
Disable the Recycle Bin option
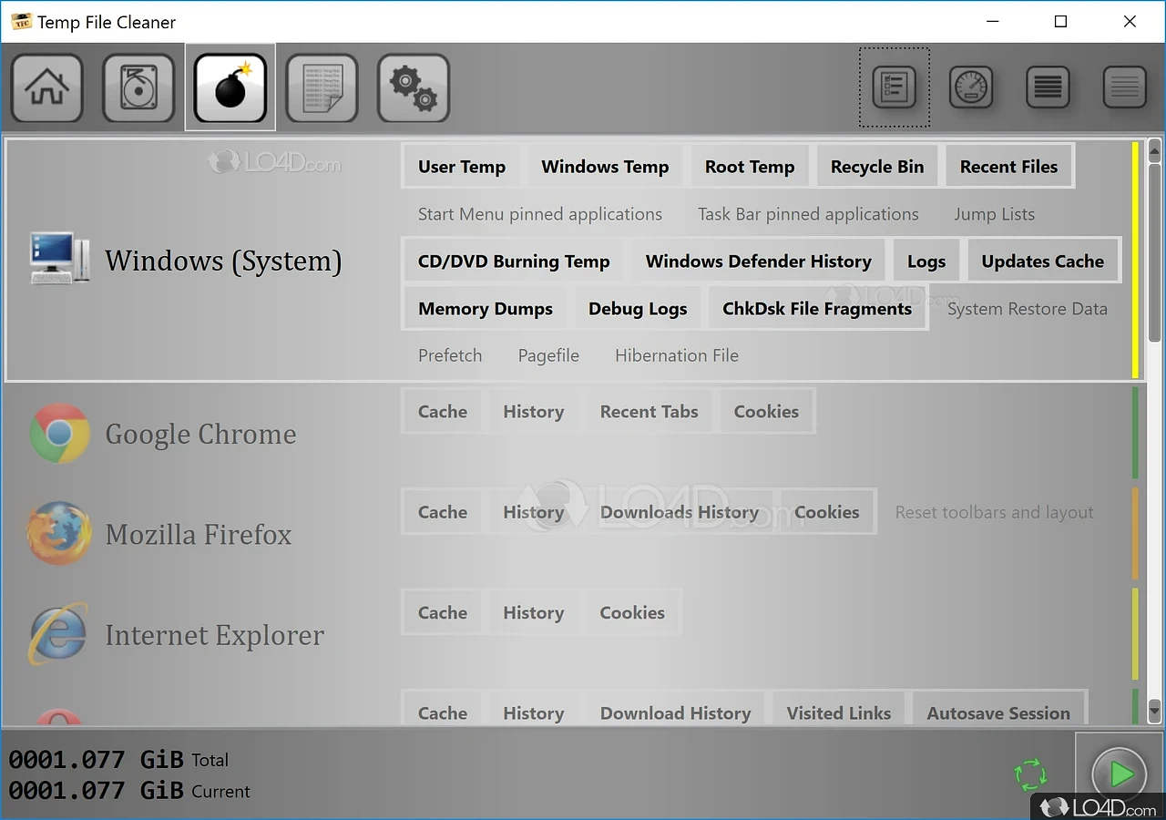click(876, 167)
